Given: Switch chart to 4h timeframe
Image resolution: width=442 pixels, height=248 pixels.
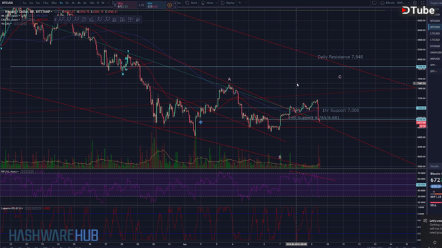Looking at the screenshot, I should coord(79,3).
